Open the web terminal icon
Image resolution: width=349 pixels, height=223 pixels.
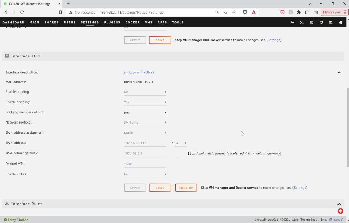pos(302,22)
